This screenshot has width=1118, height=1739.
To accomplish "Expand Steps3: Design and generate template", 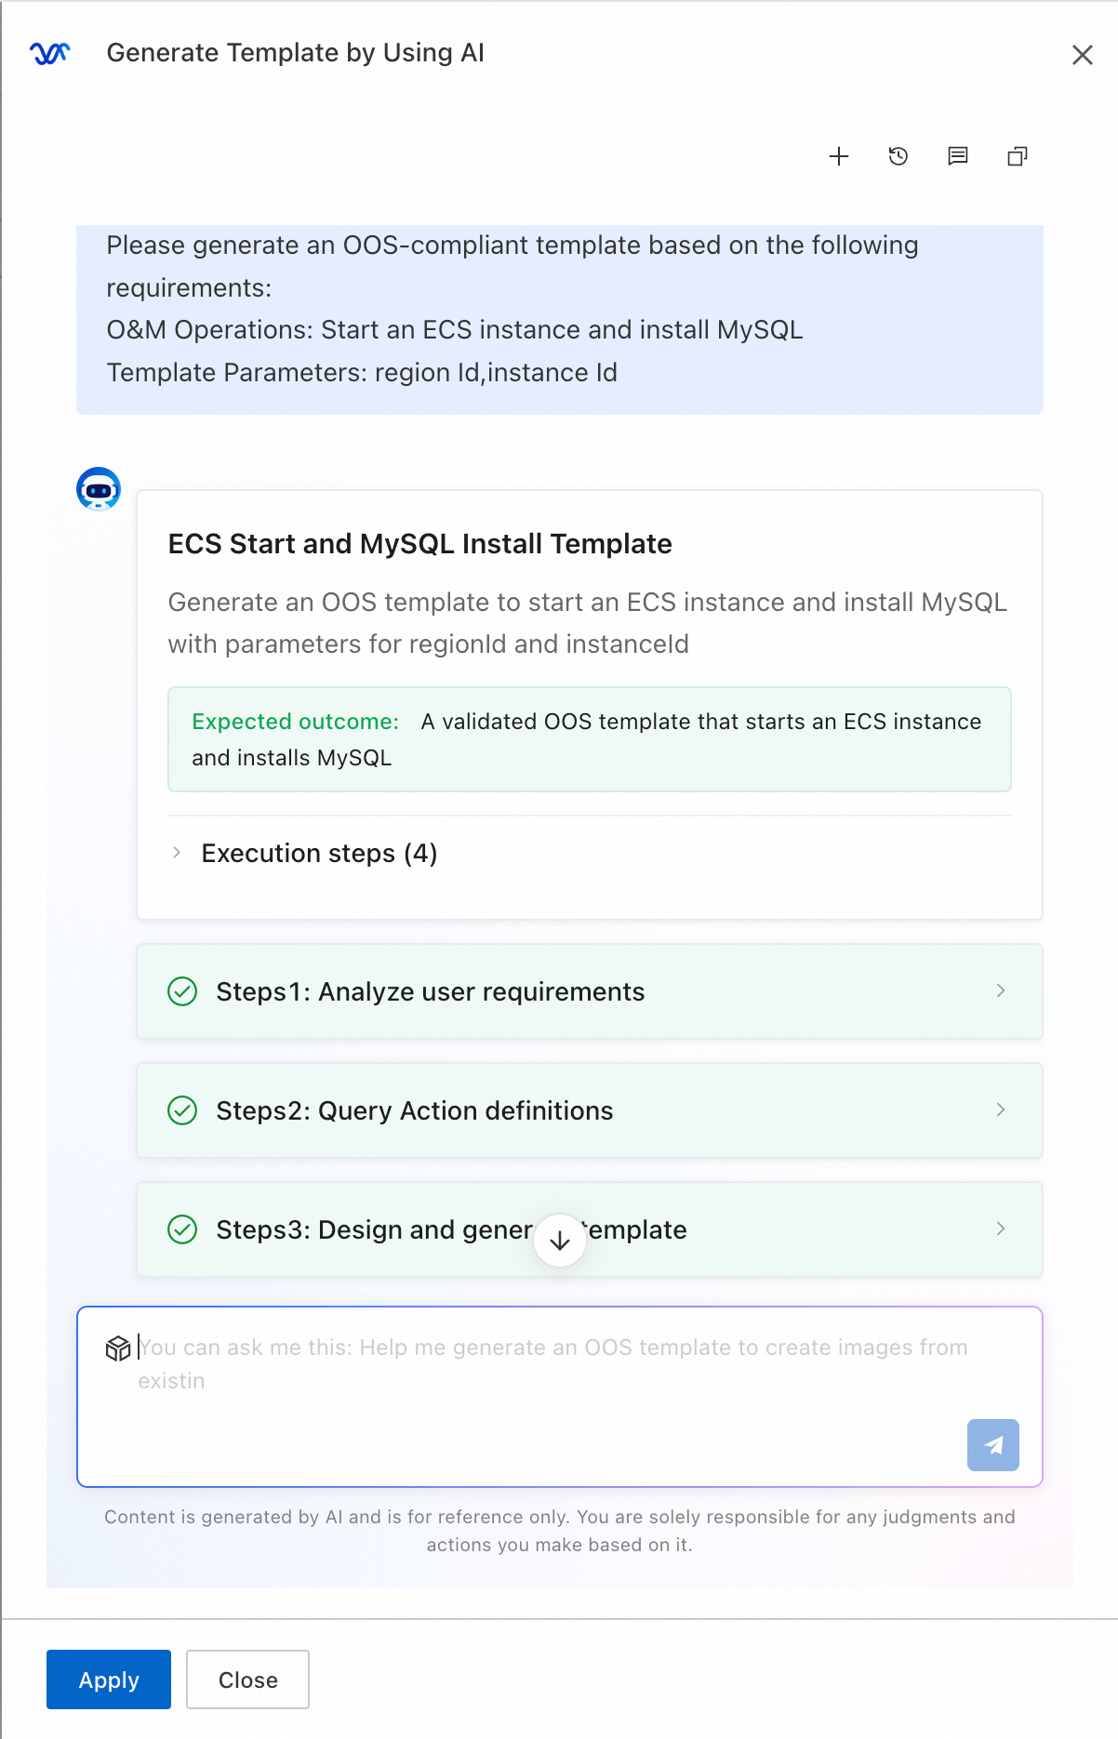I will (x=590, y=1229).
